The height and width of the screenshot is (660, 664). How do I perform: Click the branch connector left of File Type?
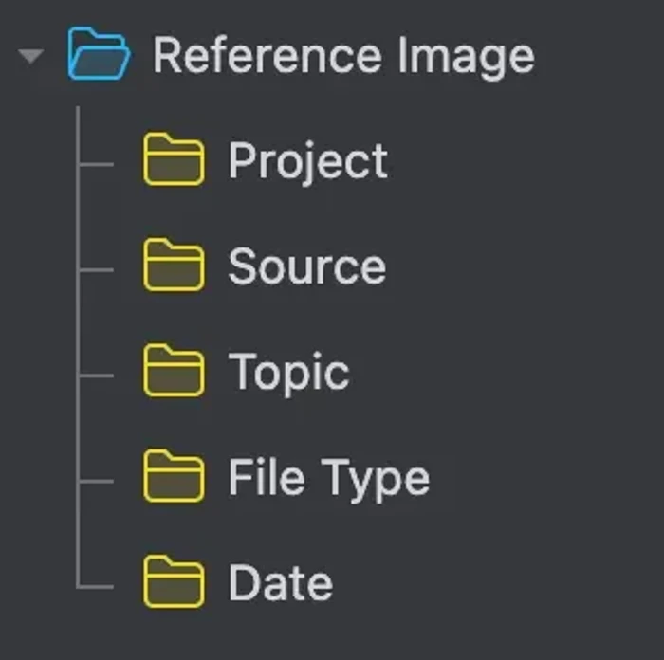click(x=96, y=480)
